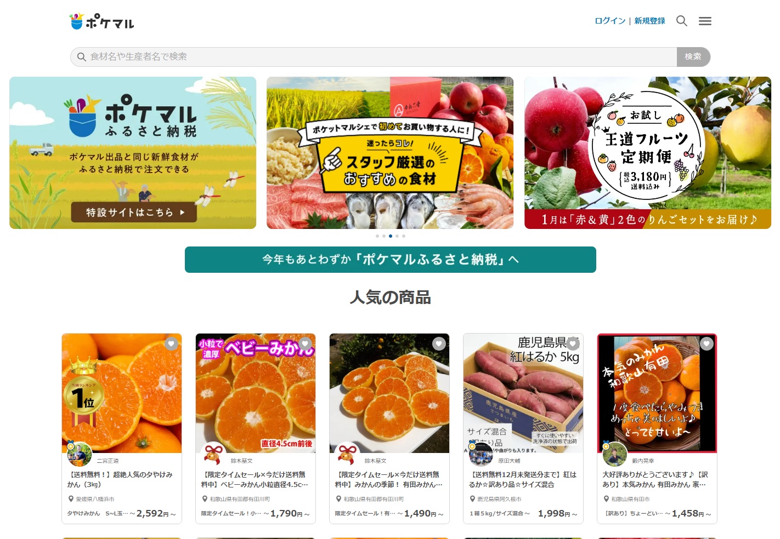The height and width of the screenshot is (539, 780).
Task: Favorite the 有田みかん product in the third card
Action: (x=439, y=343)
